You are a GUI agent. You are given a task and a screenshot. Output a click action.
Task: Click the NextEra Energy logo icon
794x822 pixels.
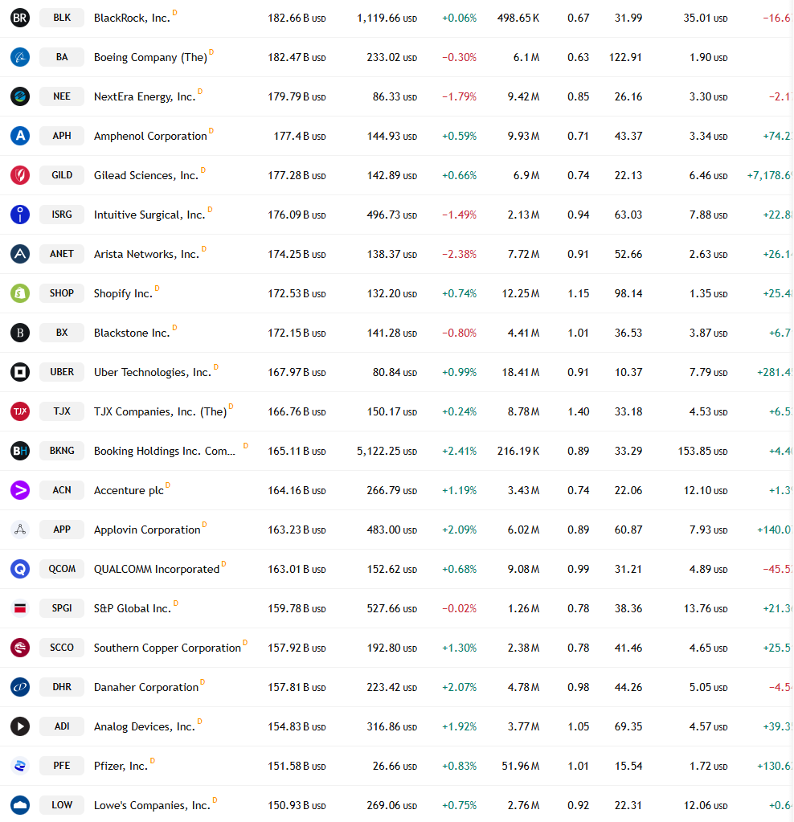point(20,96)
